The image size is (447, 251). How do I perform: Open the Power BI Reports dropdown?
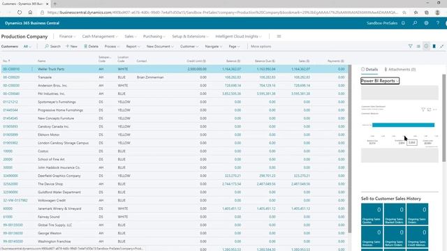[x=380, y=81]
